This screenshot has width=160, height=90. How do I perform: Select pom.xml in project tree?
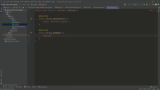point(10,37)
